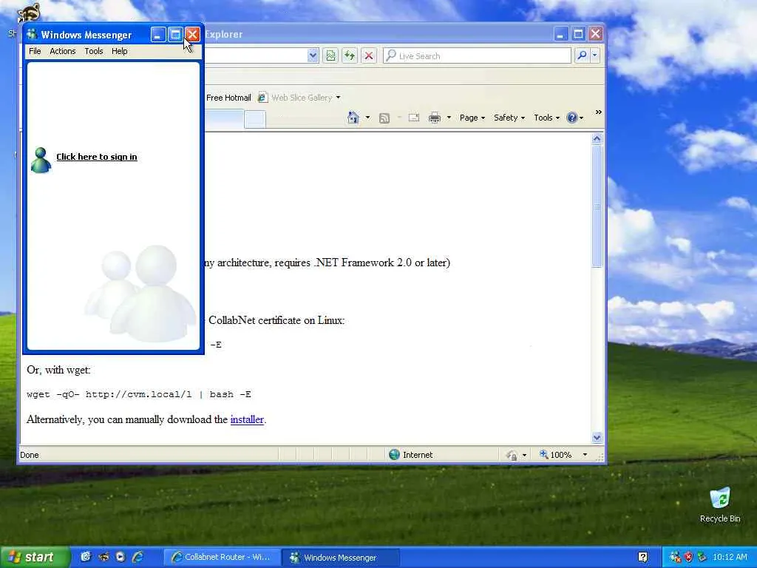
Task: Click the green Messenger buddy icon
Action: click(x=41, y=160)
